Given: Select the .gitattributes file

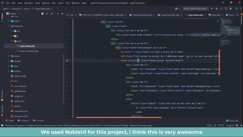Looking at the screenshot, I should [20, 91].
